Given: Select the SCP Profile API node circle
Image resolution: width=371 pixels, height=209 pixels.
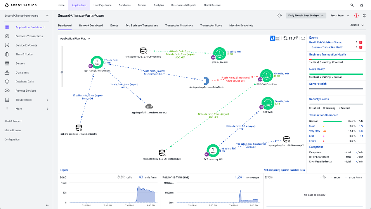Looking at the screenshot, I should (x=220, y=53).
